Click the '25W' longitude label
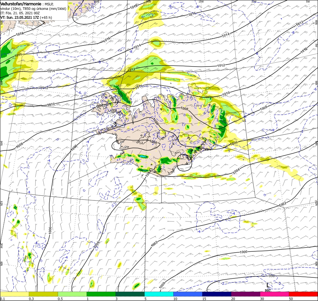Viewport: 318px width, 301px height. coord(96,2)
